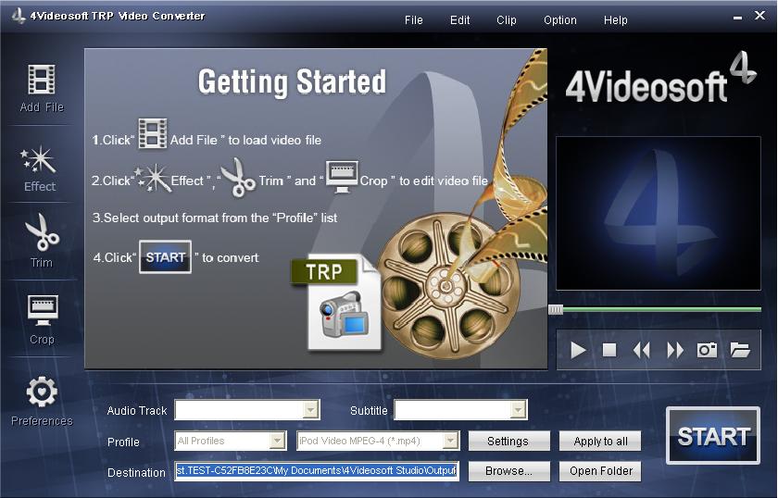The image size is (778, 498).
Task: Expand the iPod Video MPEG-4 format dropdown
Action: 450,441
